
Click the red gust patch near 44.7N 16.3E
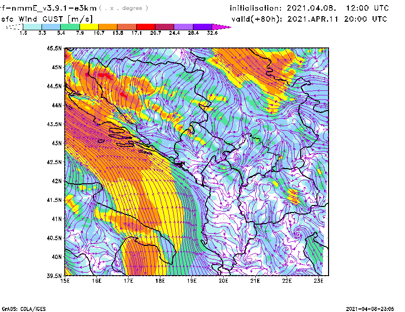105,75
